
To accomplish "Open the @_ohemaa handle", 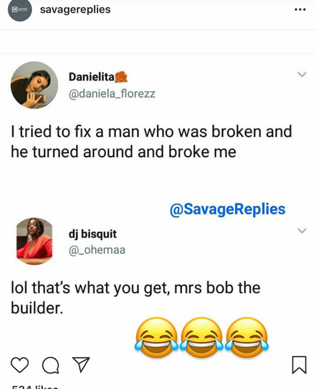I will tap(97, 250).
